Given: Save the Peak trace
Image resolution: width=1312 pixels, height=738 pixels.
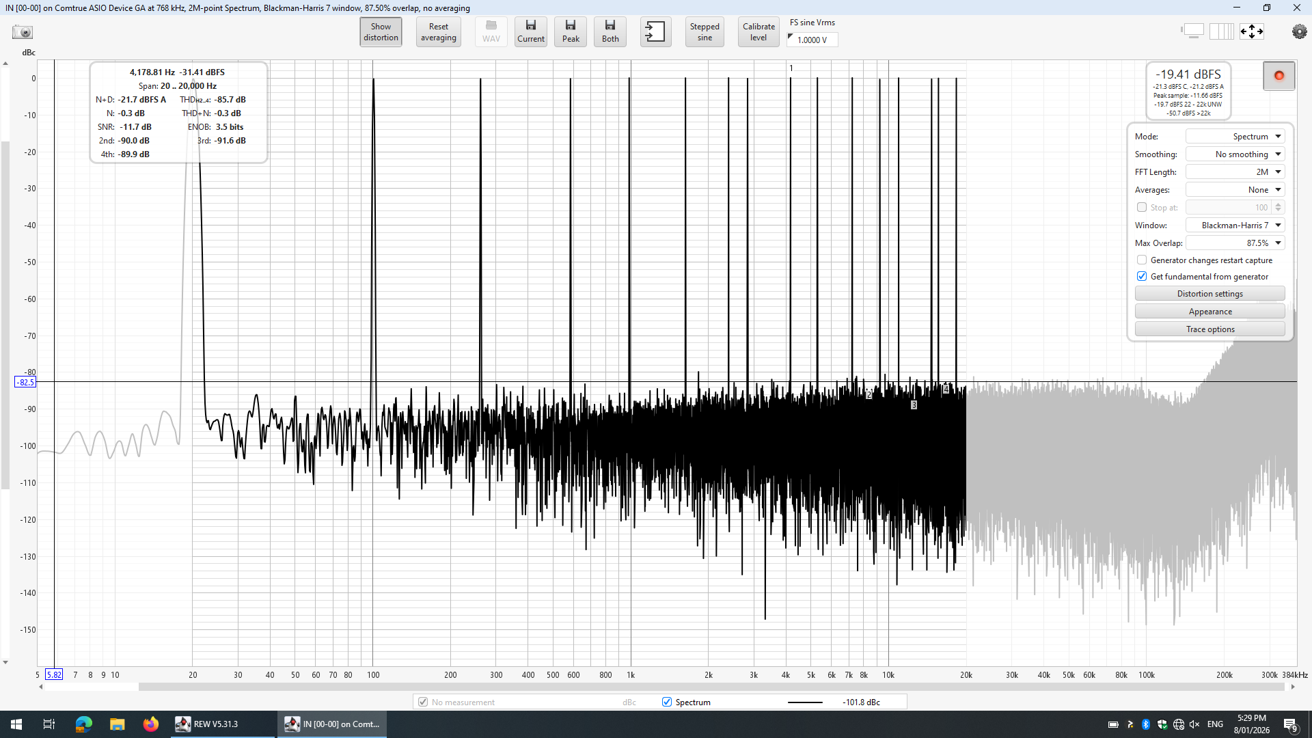Looking at the screenshot, I should (571, 31).
